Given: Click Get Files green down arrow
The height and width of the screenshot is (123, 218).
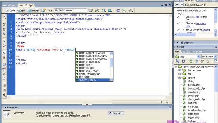Looking at the screenshot, I should pyautogui.click(x=191, y=61).
